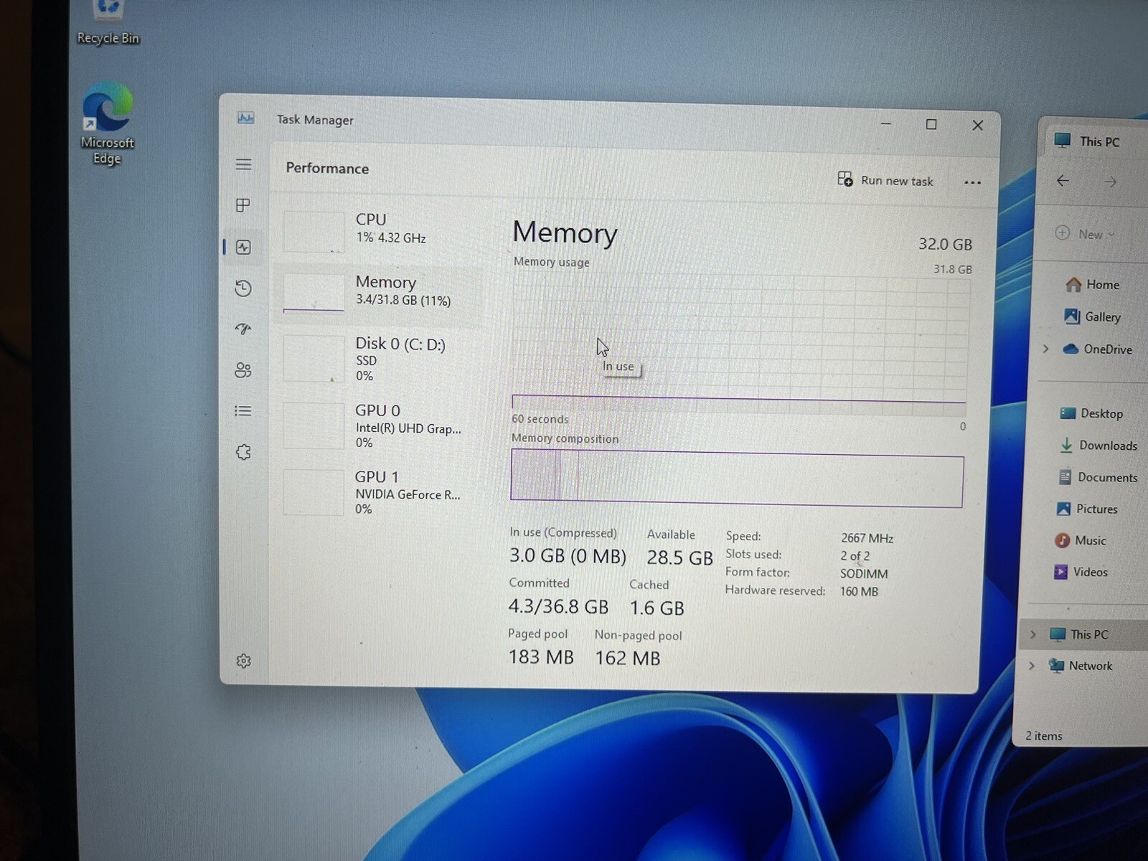Click the CPU mini usage graph thumbnail

coord(314,231)
